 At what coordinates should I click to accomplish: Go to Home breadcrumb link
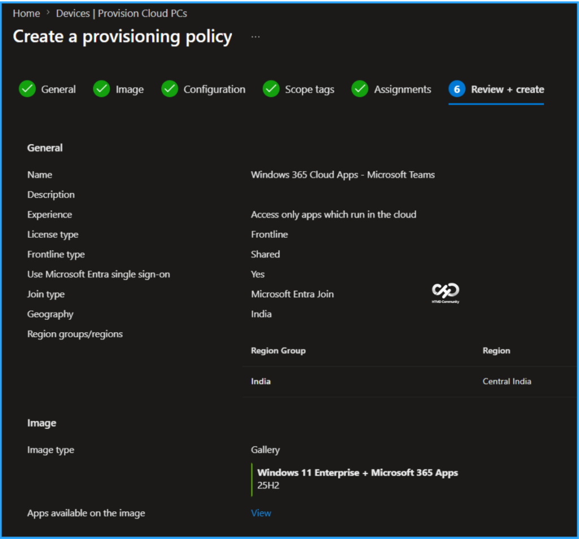pos(26,14)
